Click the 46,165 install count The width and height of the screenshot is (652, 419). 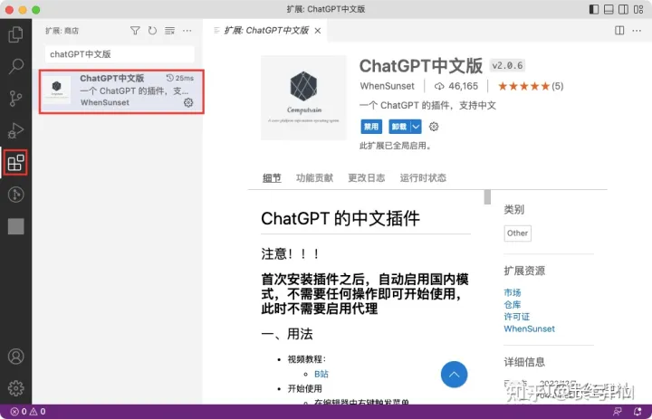[456, 86]
